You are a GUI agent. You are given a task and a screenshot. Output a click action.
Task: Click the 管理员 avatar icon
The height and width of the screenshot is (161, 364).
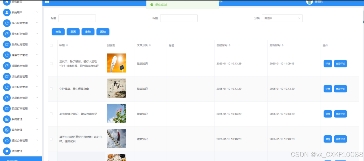[309, 2]
